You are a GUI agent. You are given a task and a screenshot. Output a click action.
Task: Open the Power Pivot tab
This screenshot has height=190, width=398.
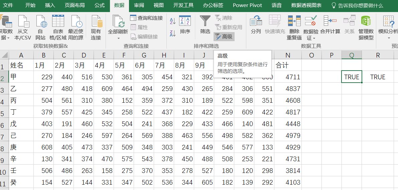click(248, 5)
